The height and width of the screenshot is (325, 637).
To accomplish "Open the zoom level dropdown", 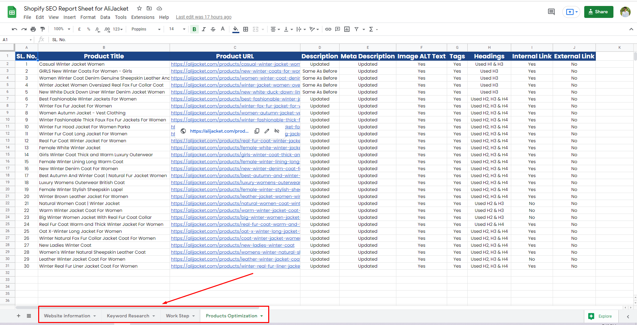I will [61, 29].
